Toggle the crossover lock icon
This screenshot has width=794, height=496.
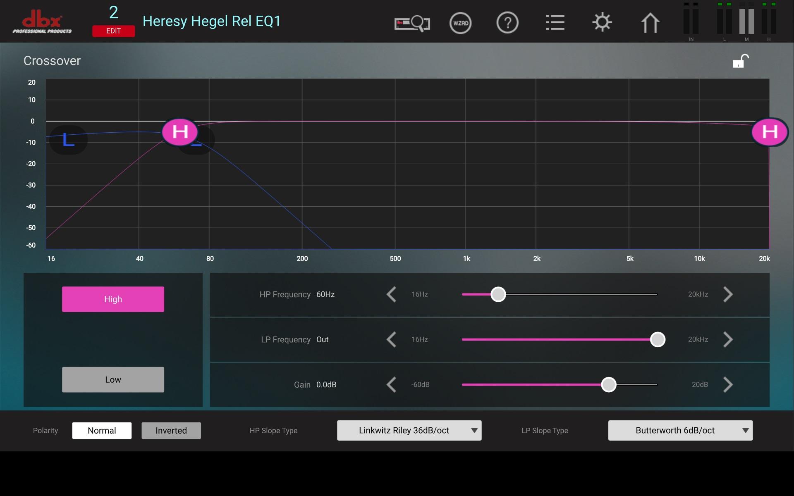(x=740, y=61)
